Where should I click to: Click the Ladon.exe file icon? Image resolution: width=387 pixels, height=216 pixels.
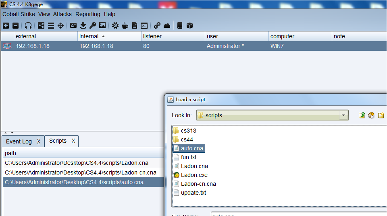click(x=176, y=175)
